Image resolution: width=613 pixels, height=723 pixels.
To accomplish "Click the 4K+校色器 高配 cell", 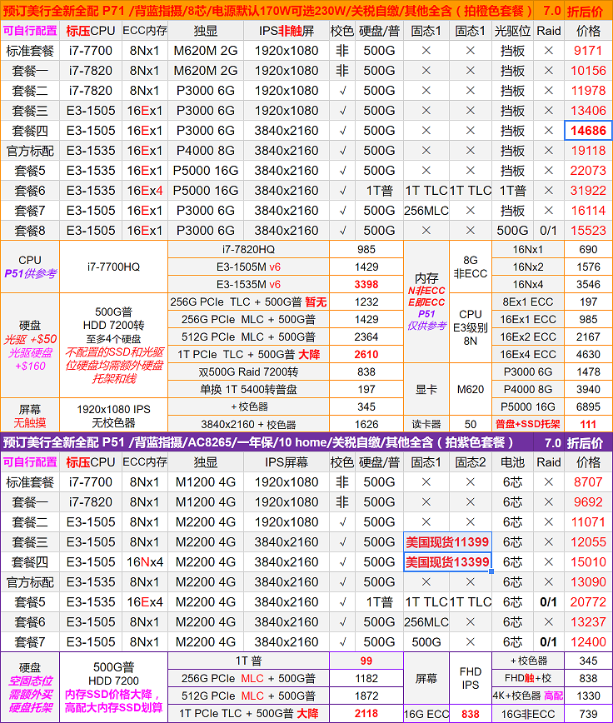I will [528, 696].
